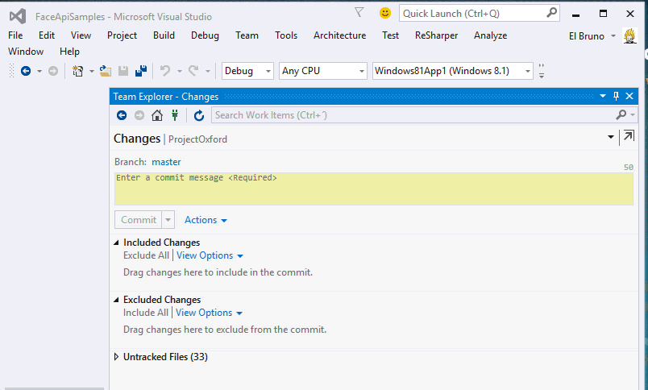Click the feedback smiley face icon
The width and height of the screenshot is (648, 390).
coord(385,13)
